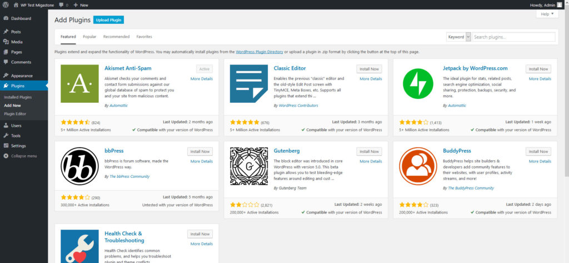Viewport: 569px width, 263px height.
Task: Open the Howdy, Admin account menu
Action: 546,5
